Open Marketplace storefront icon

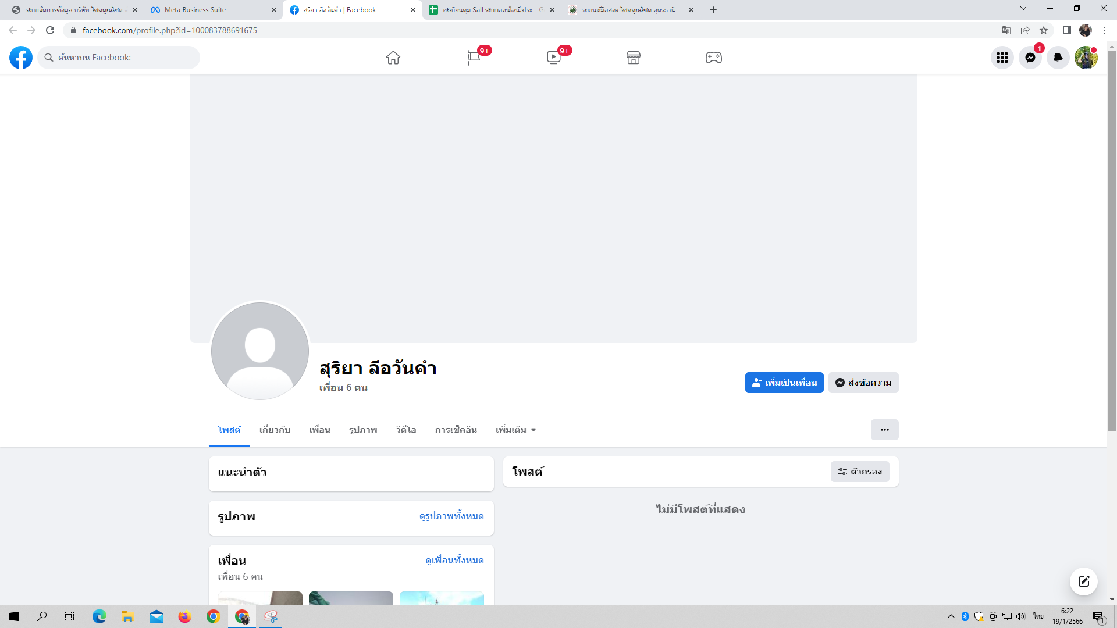634,58
